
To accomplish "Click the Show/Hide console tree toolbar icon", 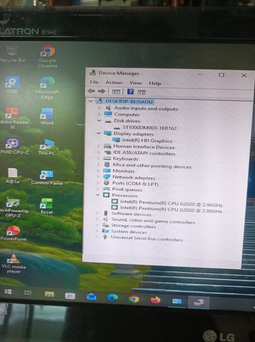I will [x=116, y=92].
